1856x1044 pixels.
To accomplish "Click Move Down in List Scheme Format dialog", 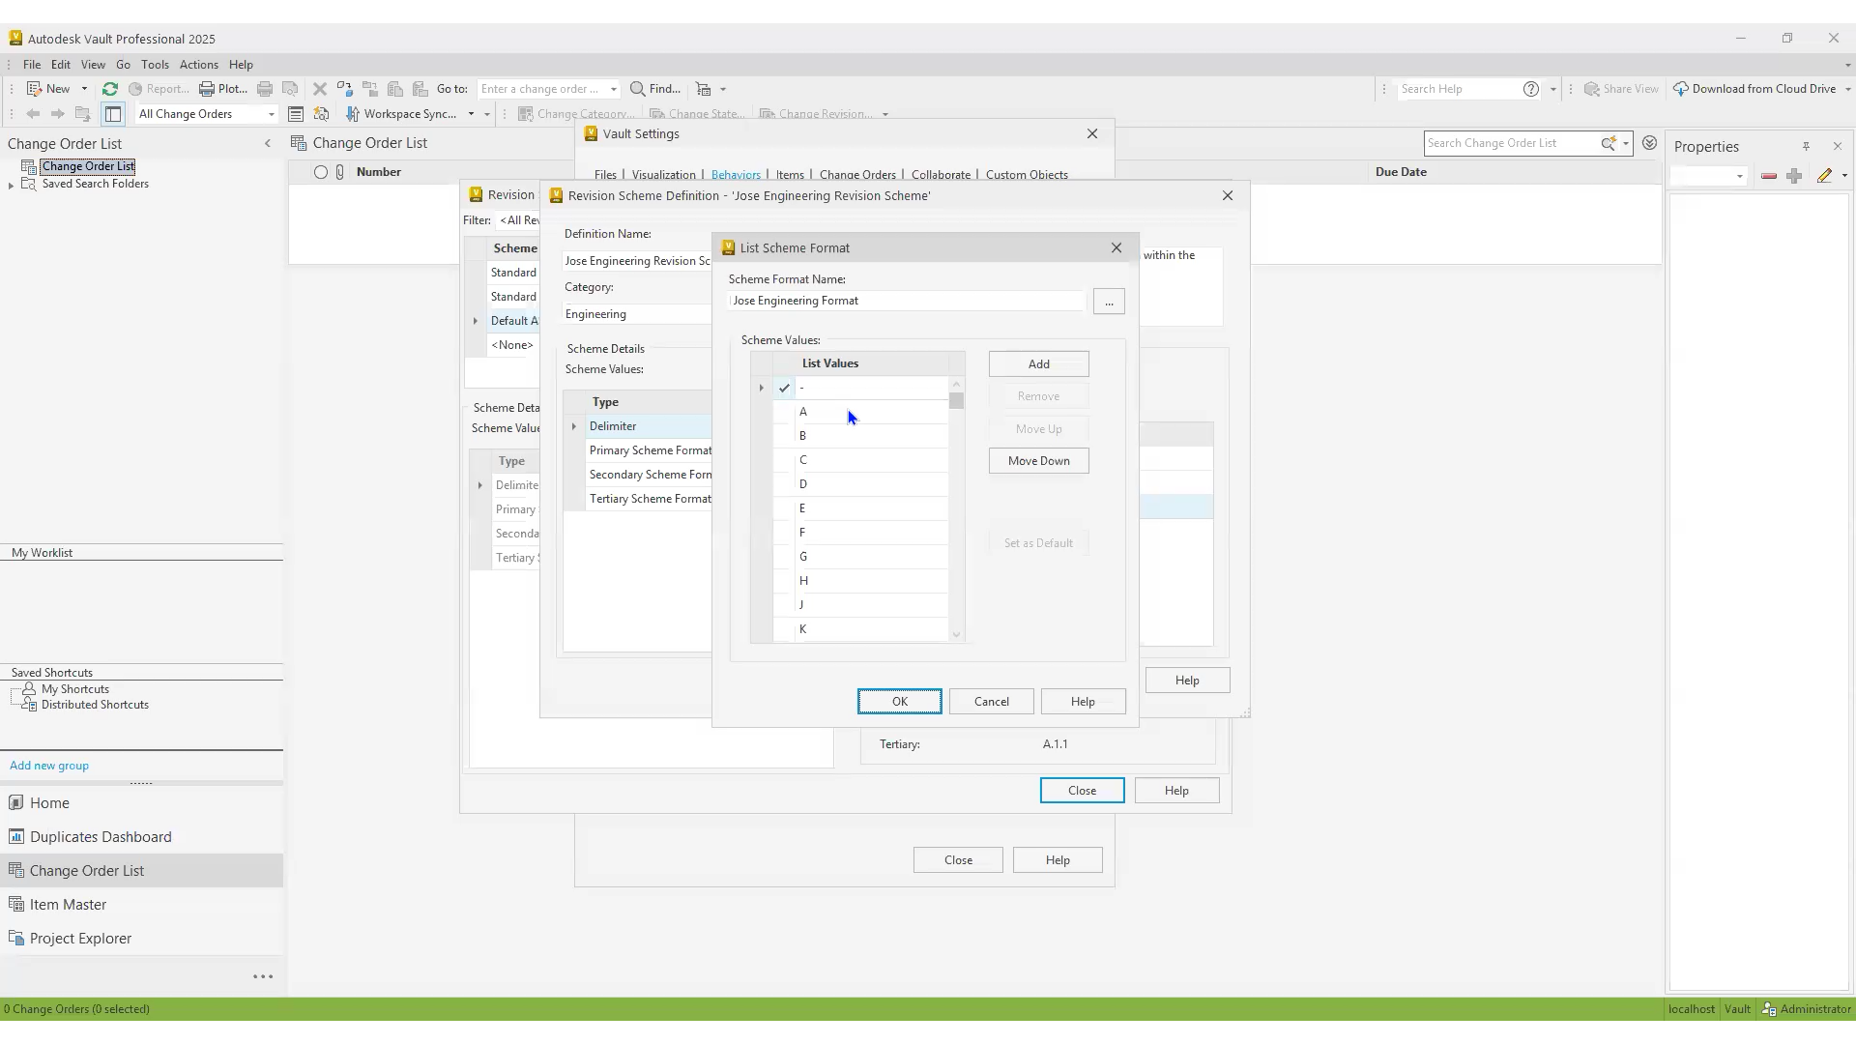I will pos(1039,461).
